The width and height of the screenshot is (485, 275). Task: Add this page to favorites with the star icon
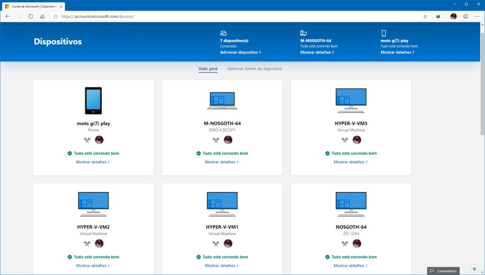point(425,16)
